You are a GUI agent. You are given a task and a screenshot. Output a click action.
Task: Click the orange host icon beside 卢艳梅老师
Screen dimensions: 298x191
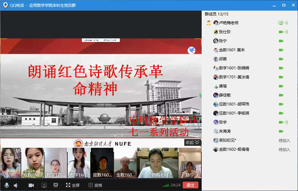209,23
